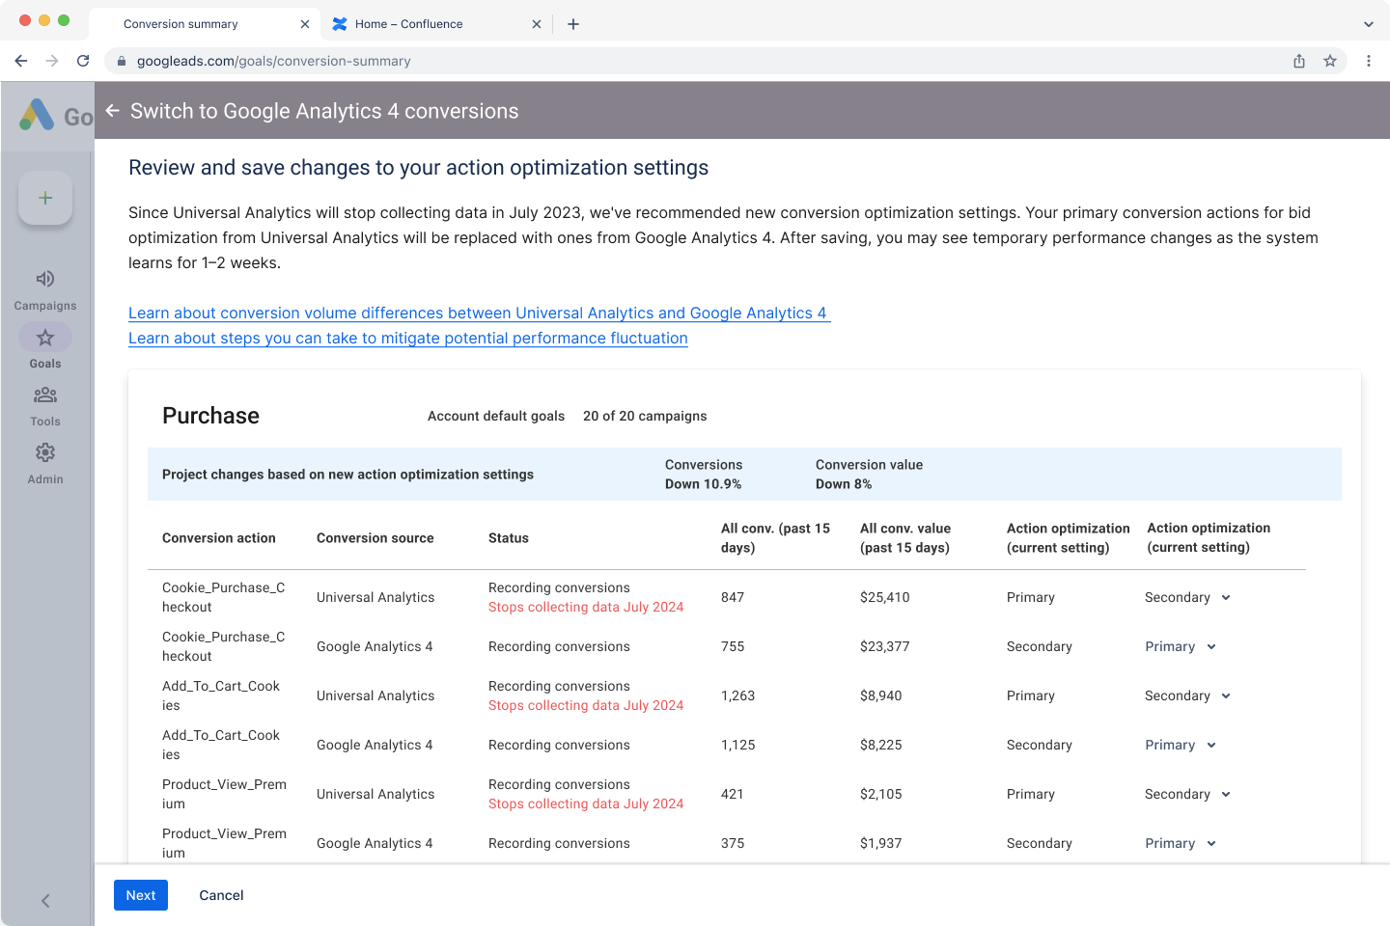Click the Status column header
Viewport: 1390px width, 926px height.
pos(509,538)
